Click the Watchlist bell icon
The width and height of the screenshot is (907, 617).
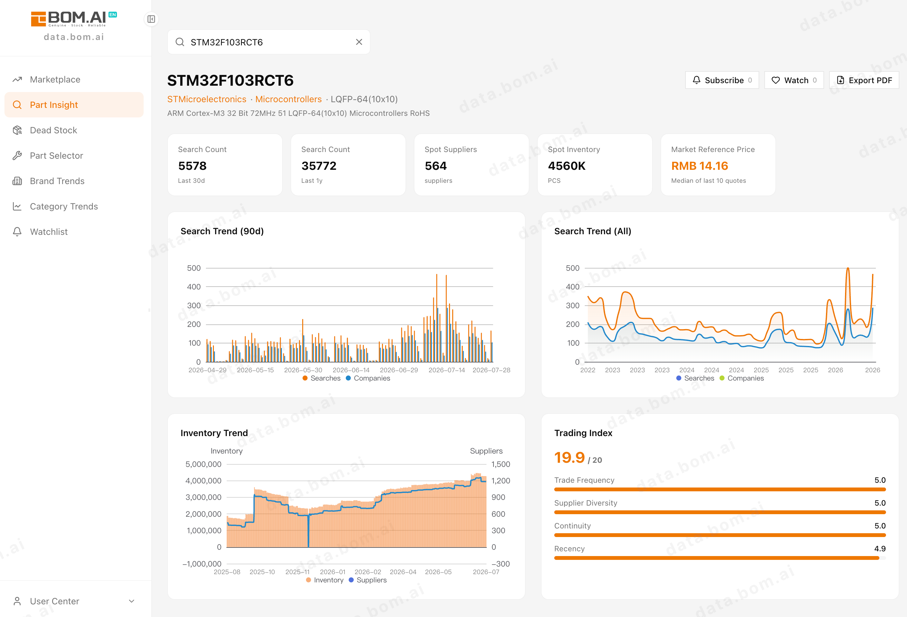[x=17, y=231]
